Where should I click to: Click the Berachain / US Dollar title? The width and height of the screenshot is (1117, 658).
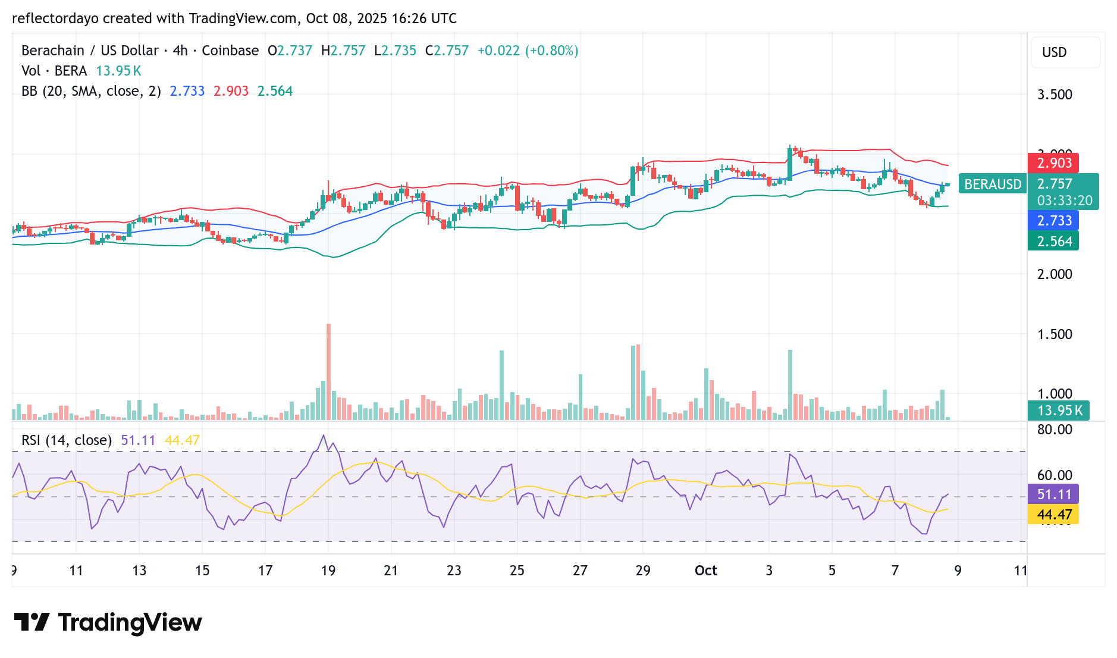[90, 51]
